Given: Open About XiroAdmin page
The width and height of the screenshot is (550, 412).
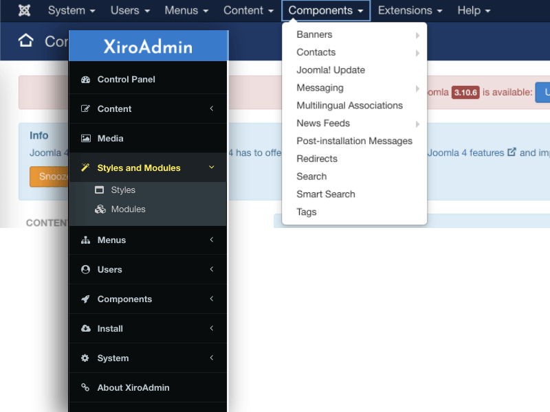Looking at the screenshot, I should tap(148, 387).
